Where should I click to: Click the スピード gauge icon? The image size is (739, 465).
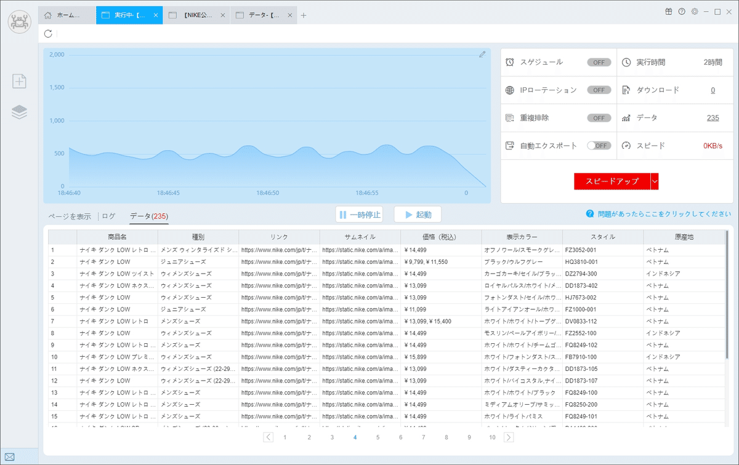click(x=626, y=146)
